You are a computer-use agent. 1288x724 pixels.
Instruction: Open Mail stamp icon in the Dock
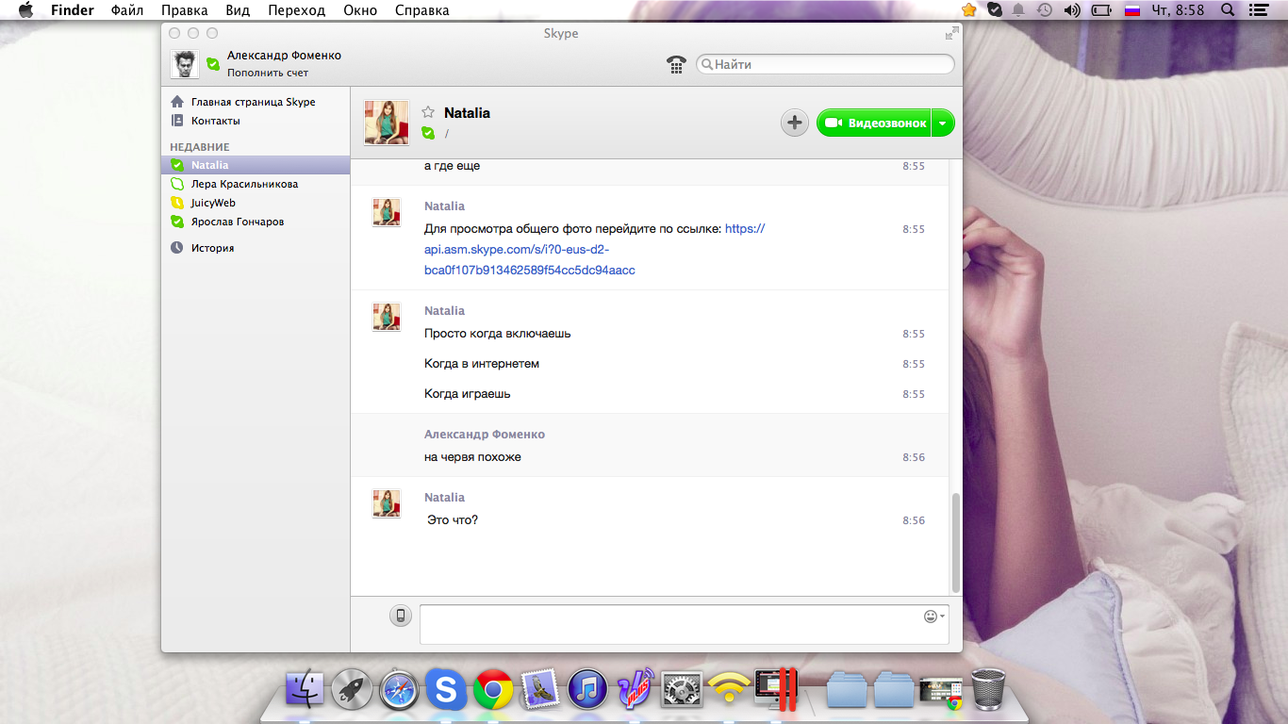[x=540, y=690]
